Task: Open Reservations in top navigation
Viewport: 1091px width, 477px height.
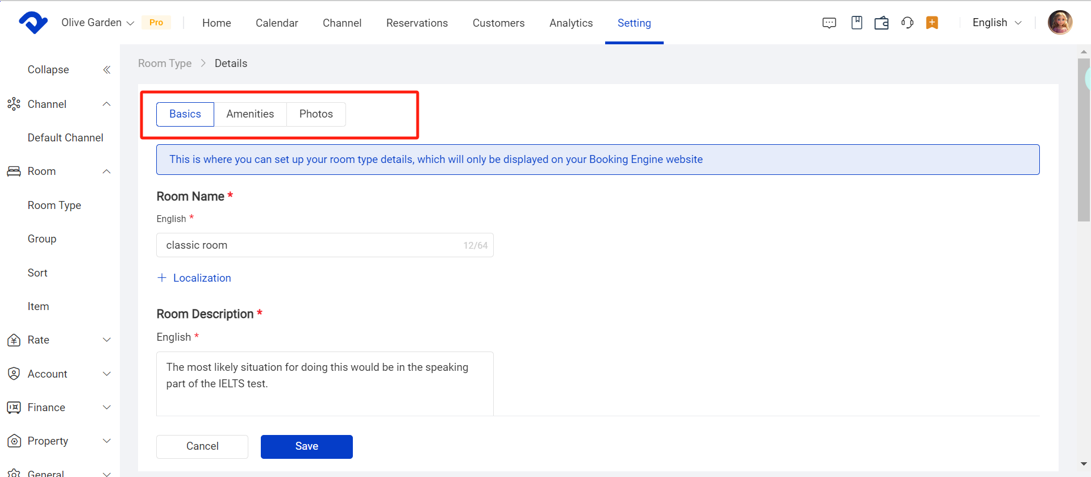Action: (x=417, y=23)
